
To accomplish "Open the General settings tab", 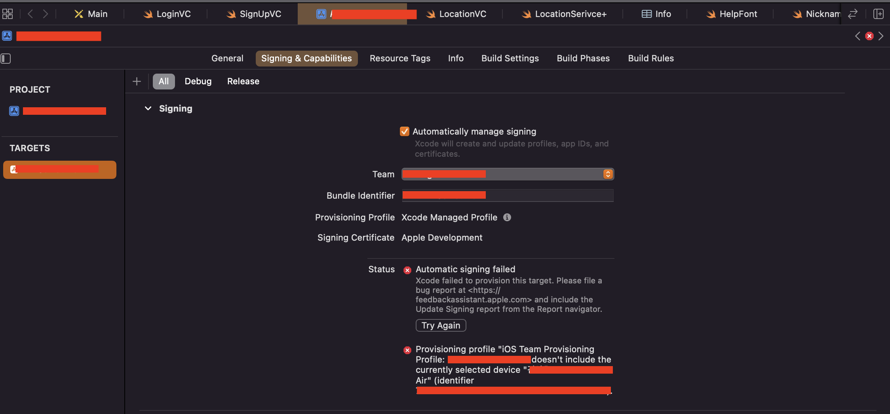I will click(227, 59).
